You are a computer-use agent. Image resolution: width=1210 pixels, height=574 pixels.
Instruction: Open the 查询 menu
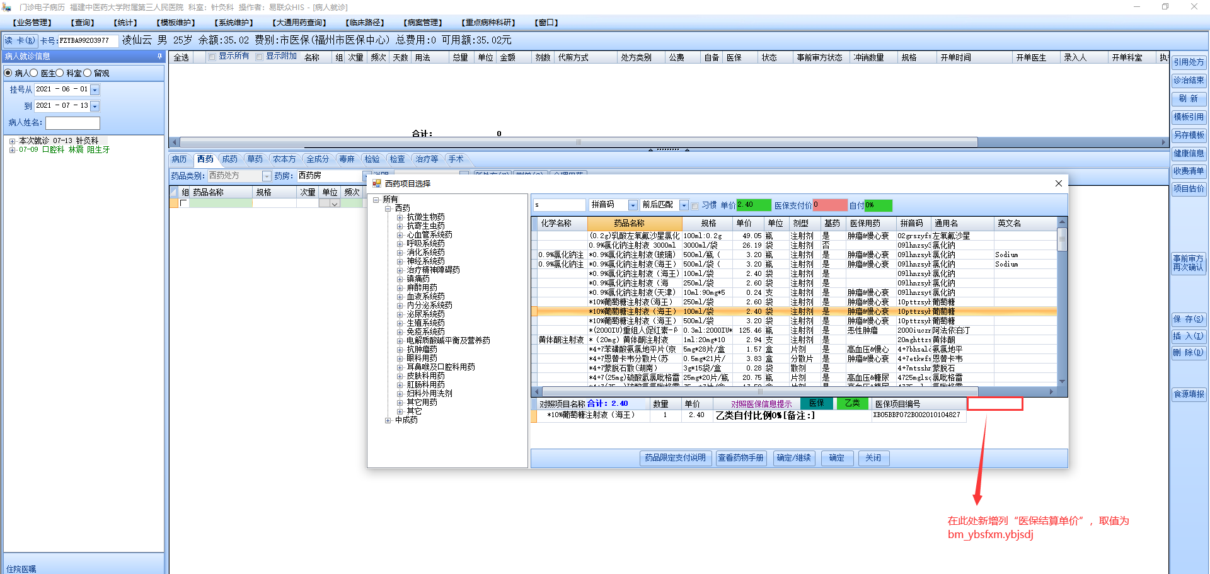click(83, 23)
